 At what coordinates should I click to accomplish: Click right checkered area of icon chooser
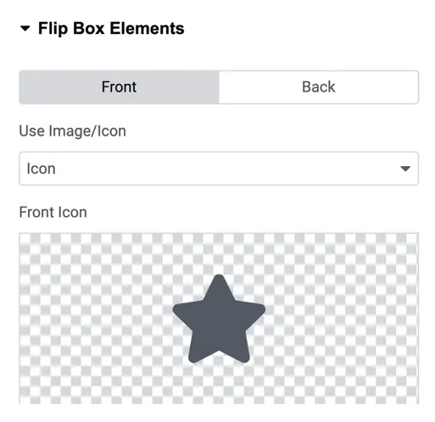coord(342,319)
